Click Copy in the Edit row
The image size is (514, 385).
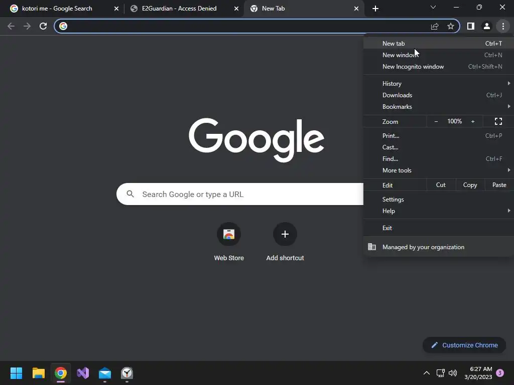[x=470, y=185]
